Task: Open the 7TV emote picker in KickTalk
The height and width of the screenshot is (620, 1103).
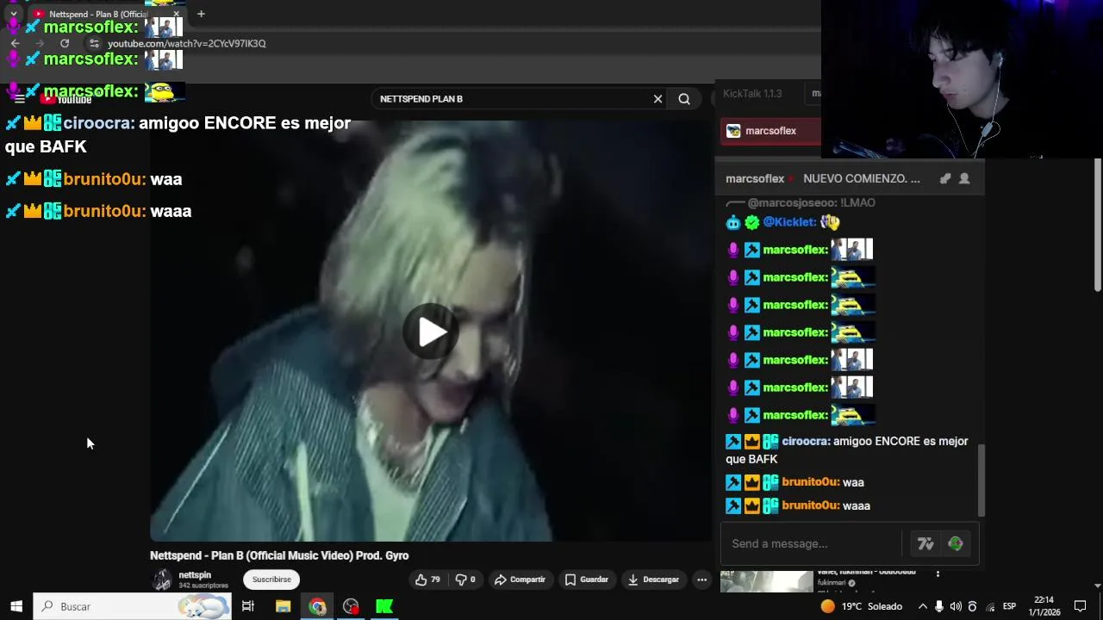Action: 925,543
